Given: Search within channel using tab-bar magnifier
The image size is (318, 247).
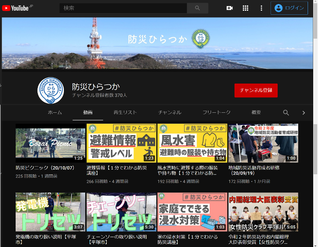Looking at the screenshot, I should (286, 113).
